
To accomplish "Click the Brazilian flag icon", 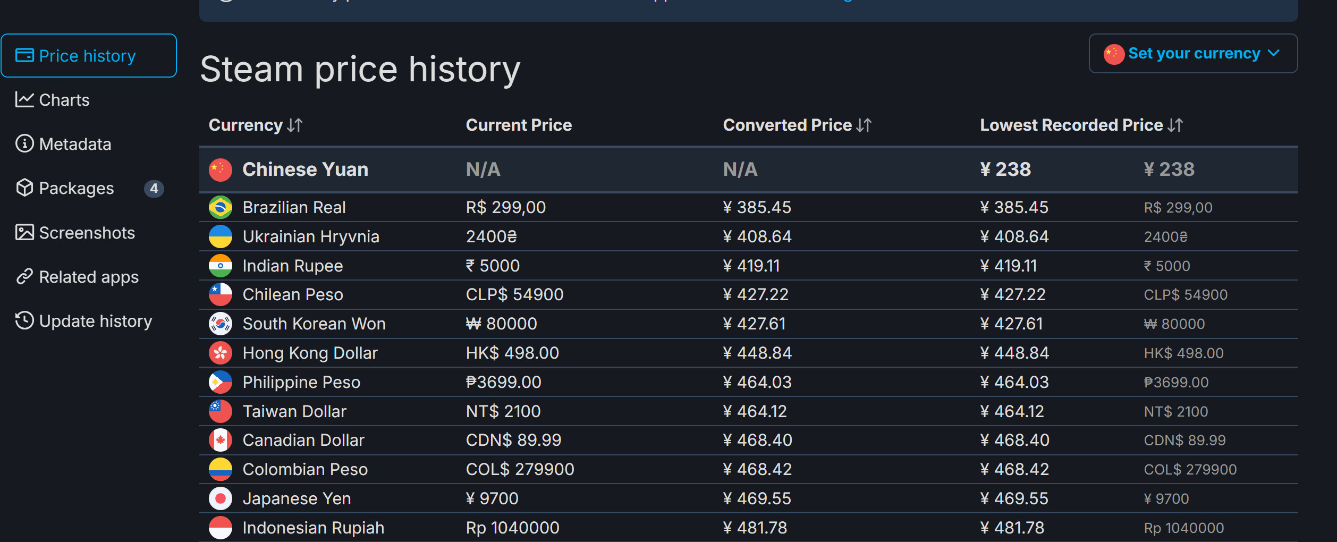I will click(221, 207).
